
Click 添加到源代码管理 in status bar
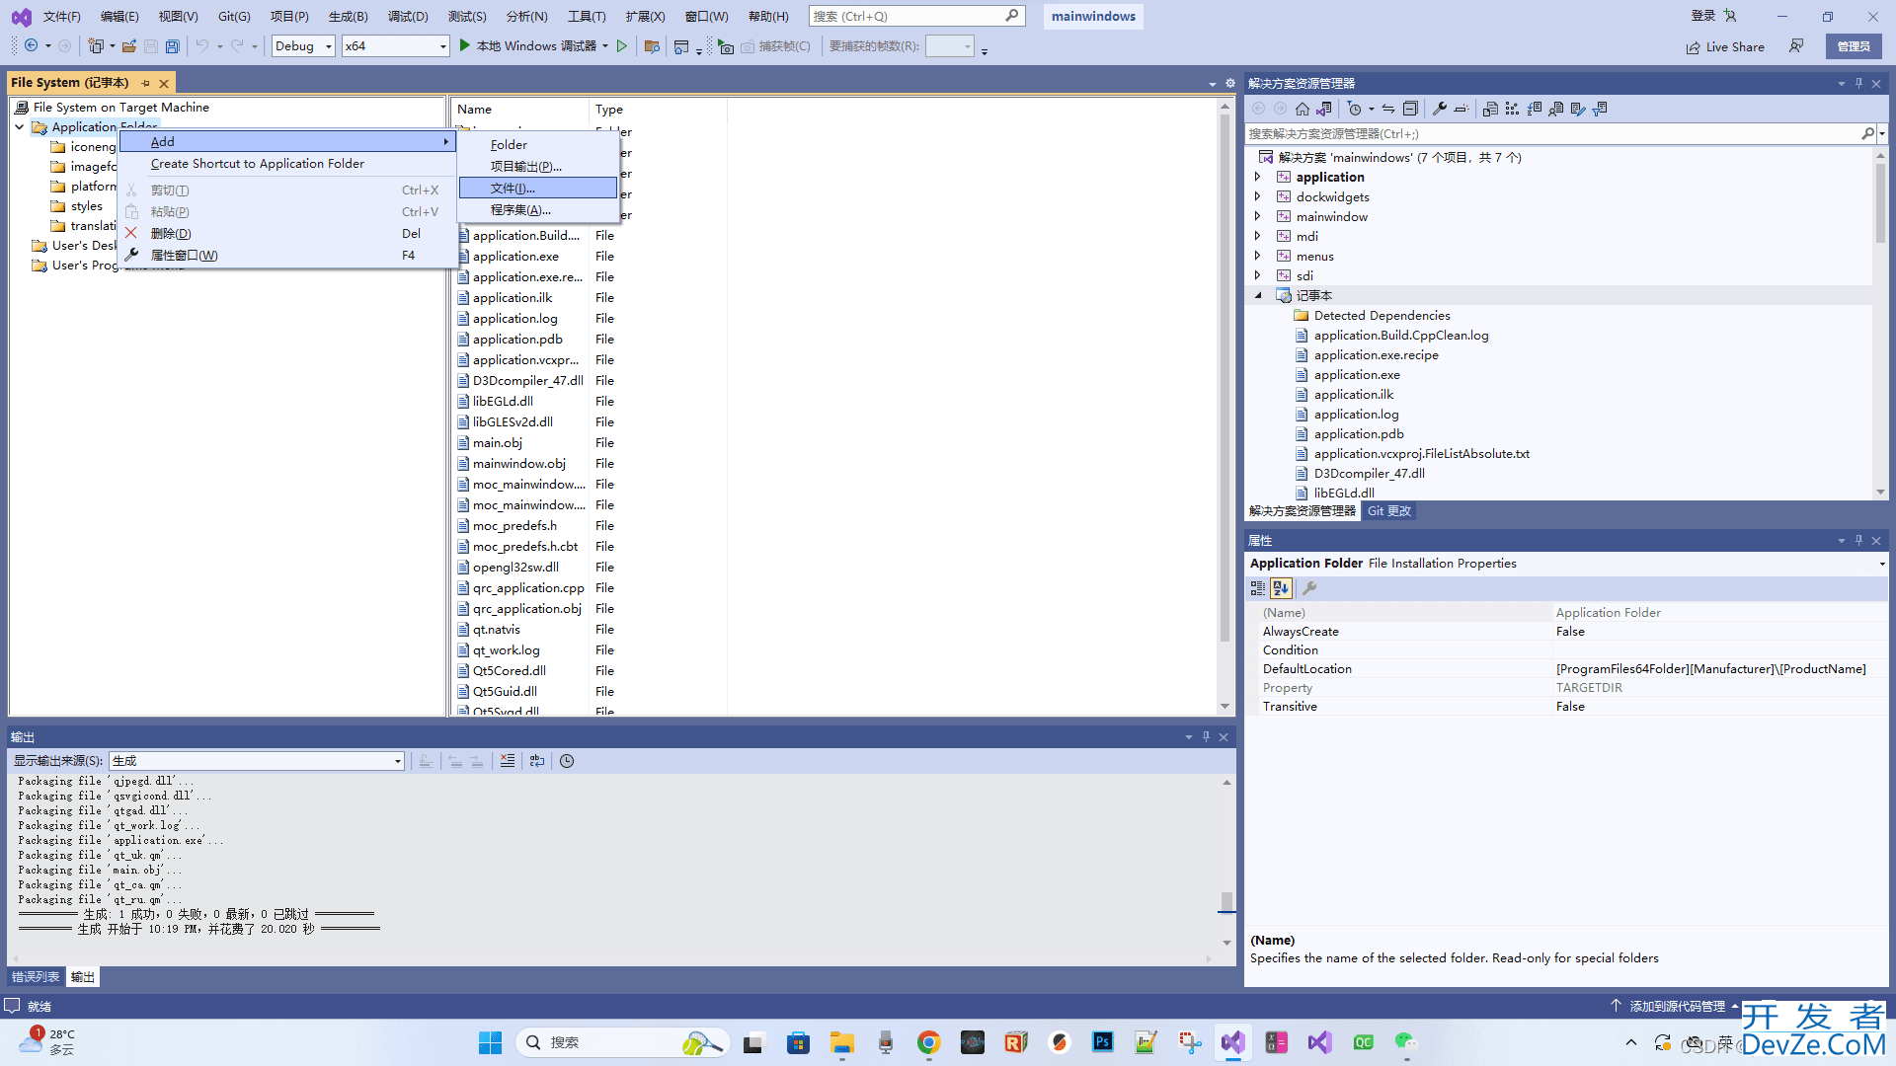pyautogui.click(x=1676, y=1007)
